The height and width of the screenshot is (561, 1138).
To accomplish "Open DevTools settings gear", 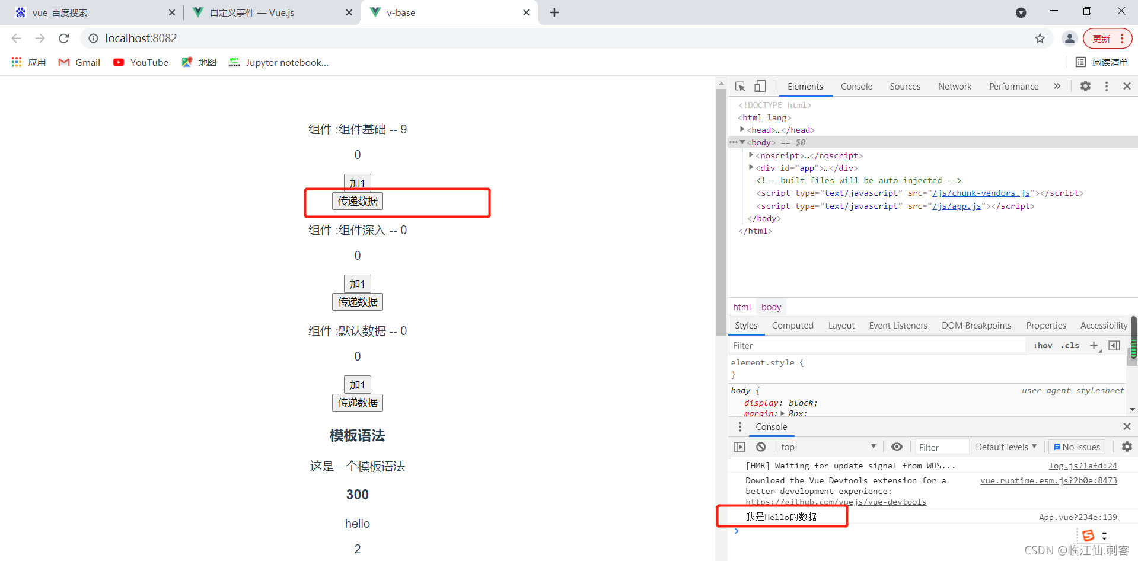I will (x=1085, y=86).
